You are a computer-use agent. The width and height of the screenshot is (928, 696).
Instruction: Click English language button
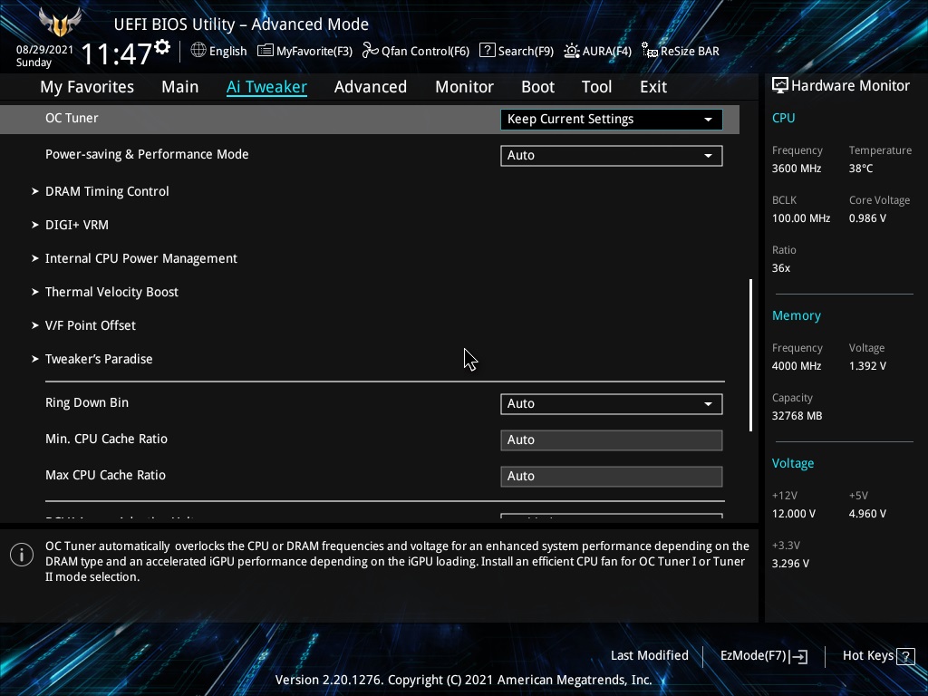227,51
